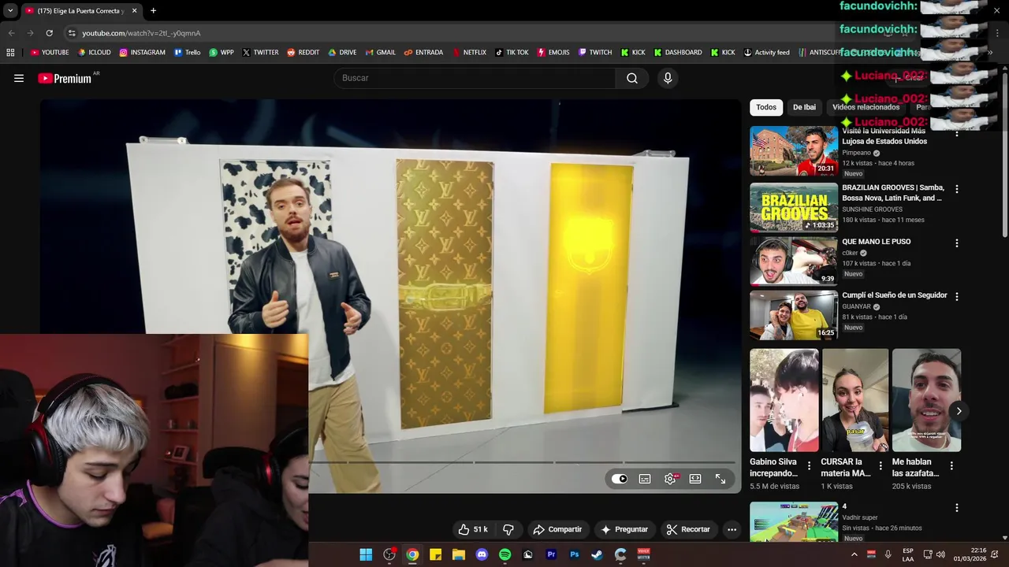Viewport: 1009px width, 567px height.
Task: Open the Compartir share dialog
Action: point(557,529)
